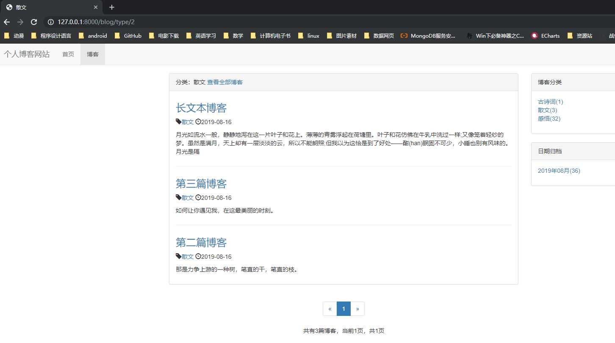Image resolution: width=615 pixels, height=343 pixels.
Task: Click the text 那是力争上游的一种树，笔直的干，笔直的枝。
Action: (237, 269)
